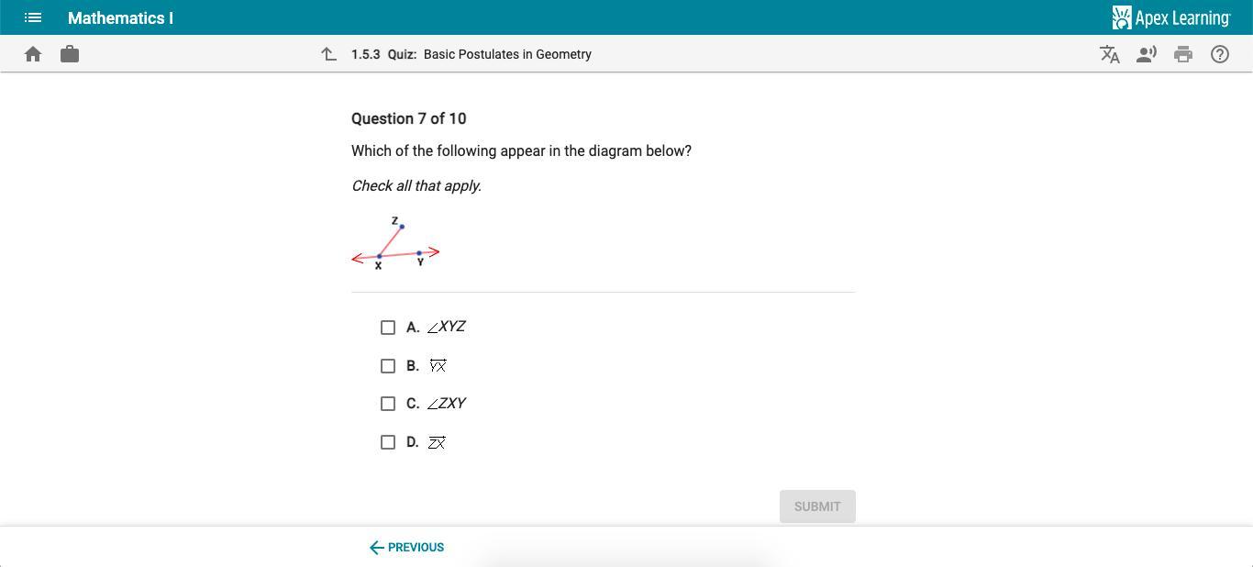Go back with the Previous link
This screenshot has width=1253, height=567.
pyautogui.click(x=406, y=548)
